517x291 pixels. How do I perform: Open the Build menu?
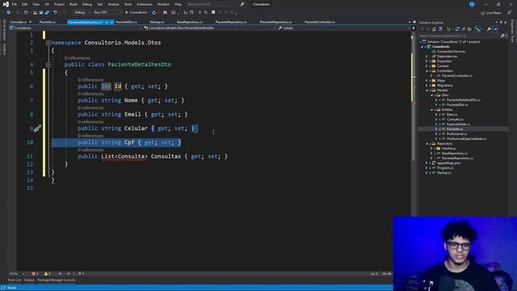click(74, 4)
